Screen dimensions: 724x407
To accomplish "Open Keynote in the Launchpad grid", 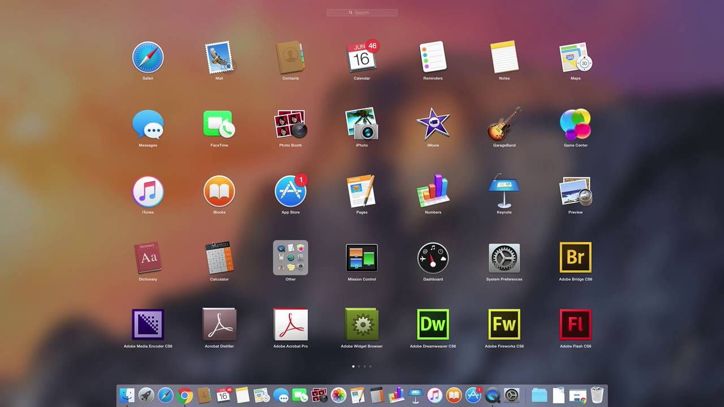I will pos(504,191).
